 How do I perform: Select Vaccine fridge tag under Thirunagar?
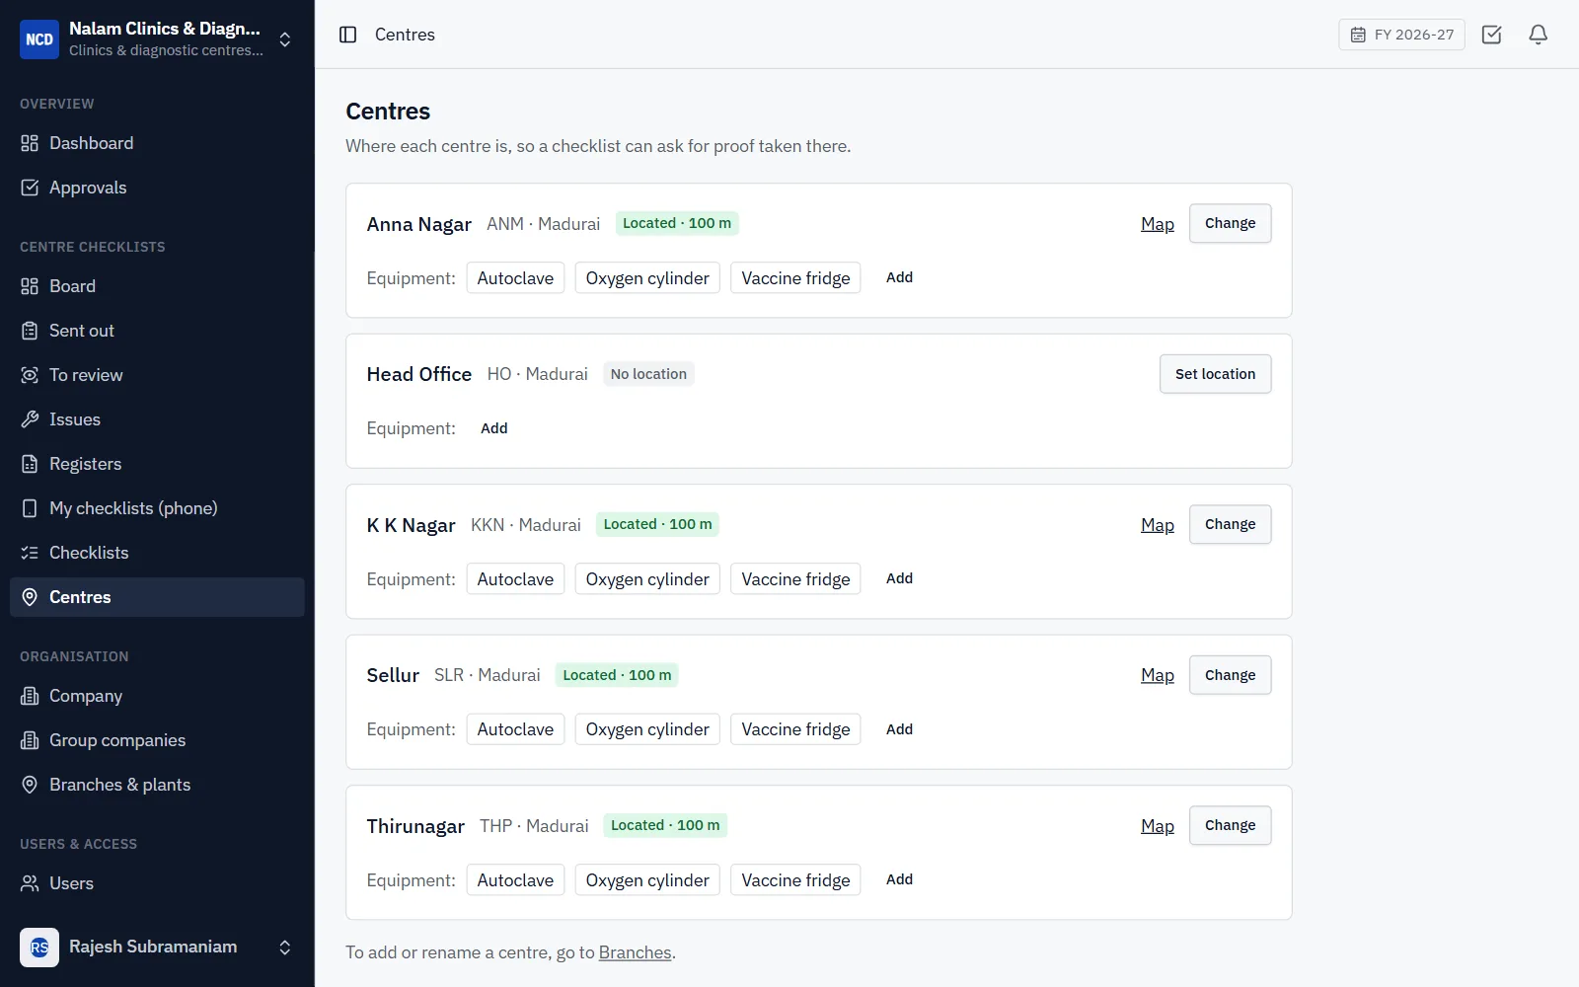795,880
